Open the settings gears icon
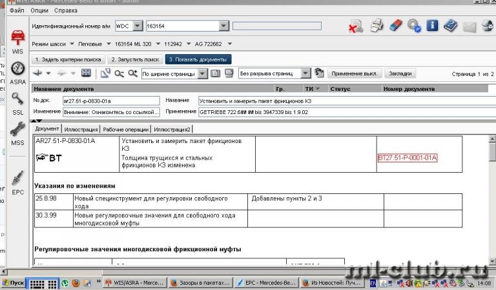This screenshot has width=496, height=290. coord(414,26)
